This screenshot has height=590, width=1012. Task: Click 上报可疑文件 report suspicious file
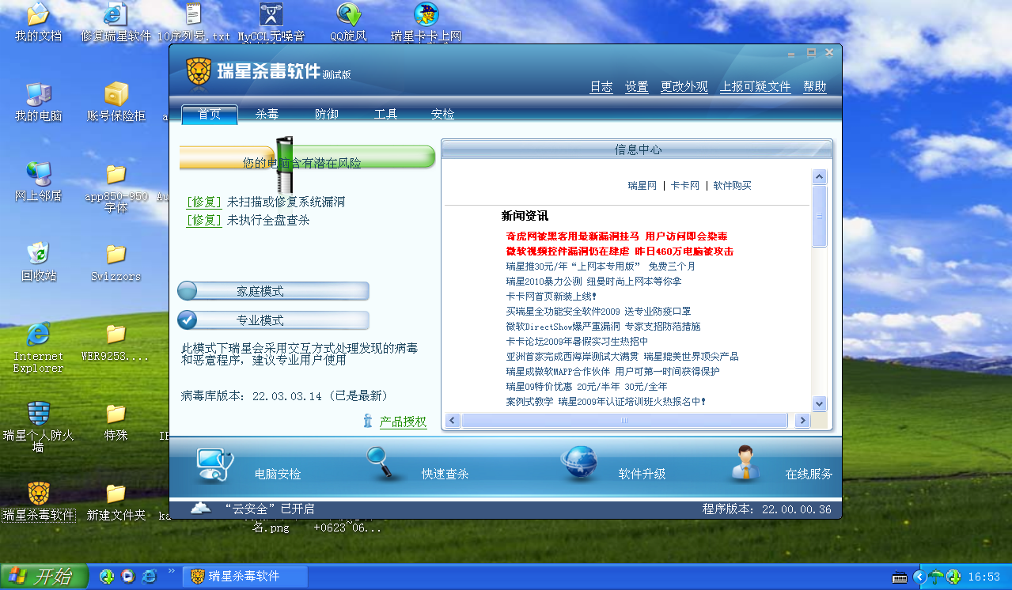click(756, 87)
